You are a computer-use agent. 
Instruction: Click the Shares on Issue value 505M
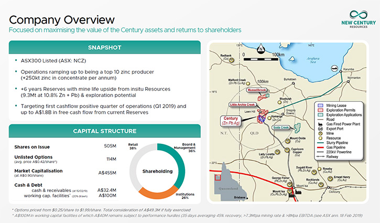pyautogui.click(x=110, y=146)
